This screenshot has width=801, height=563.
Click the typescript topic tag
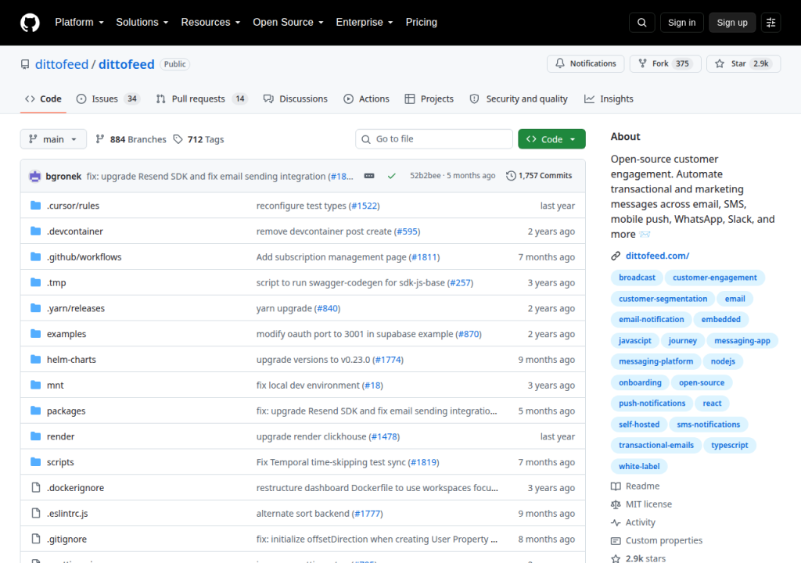[x=730, y=445]
